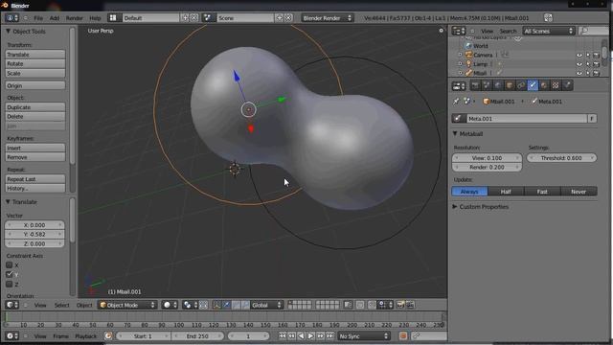Click the Duplicate object button
The height and width of the screenshot is (345, 613).
click(x=35, y=107)
